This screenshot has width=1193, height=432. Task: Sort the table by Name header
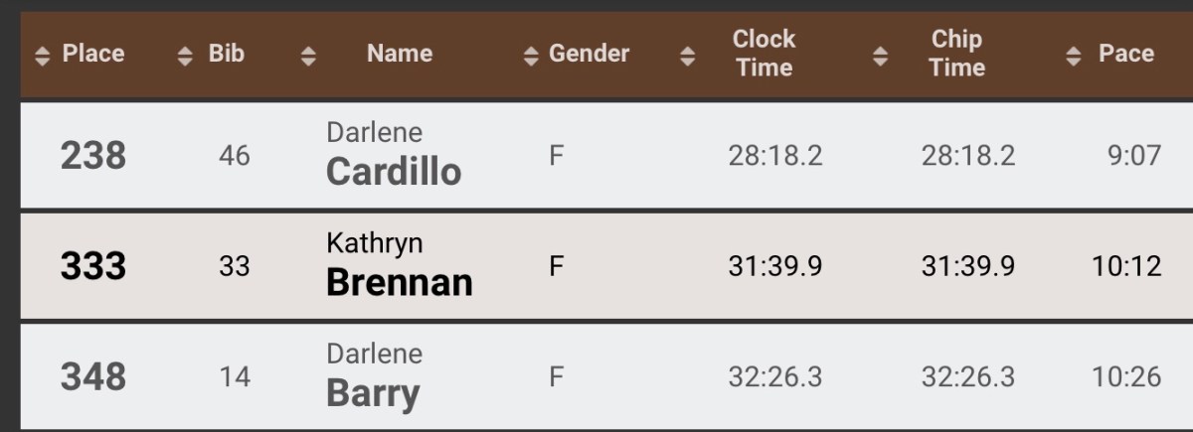tap(399, 54)
